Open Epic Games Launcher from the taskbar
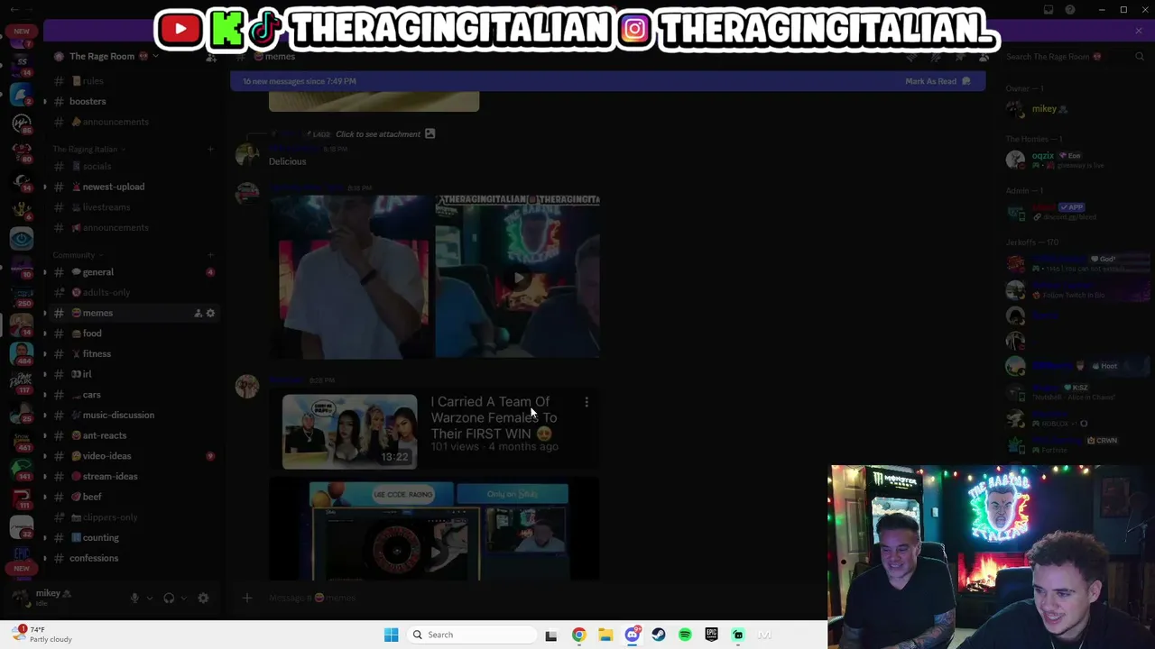The height and width of the screenshot is (649, 1155). [711, 635]
